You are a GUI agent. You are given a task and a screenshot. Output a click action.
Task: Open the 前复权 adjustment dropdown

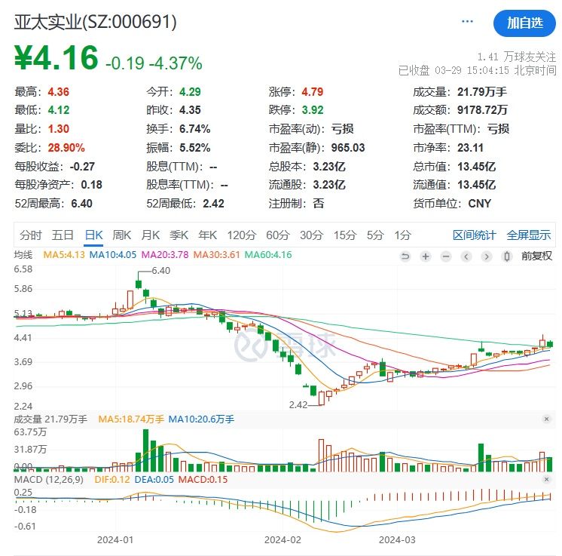click(x=536, y=256)
